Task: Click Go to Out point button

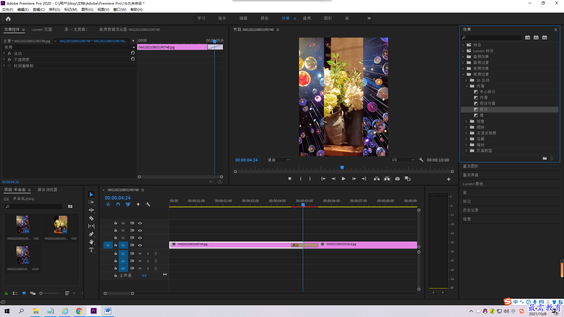Action: pyautogui.click(x=364, y=179)
